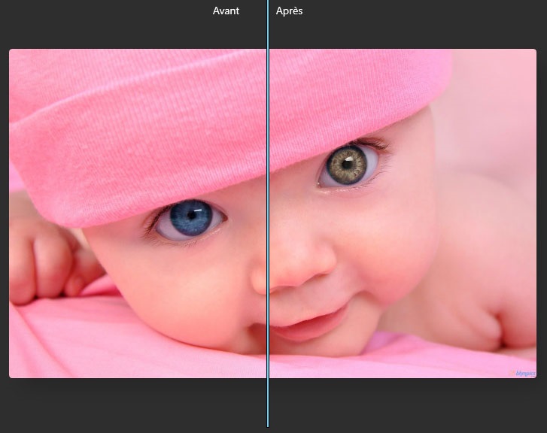
Task: Click the dark empty area below the Avant image
Action: coord(135,404)
